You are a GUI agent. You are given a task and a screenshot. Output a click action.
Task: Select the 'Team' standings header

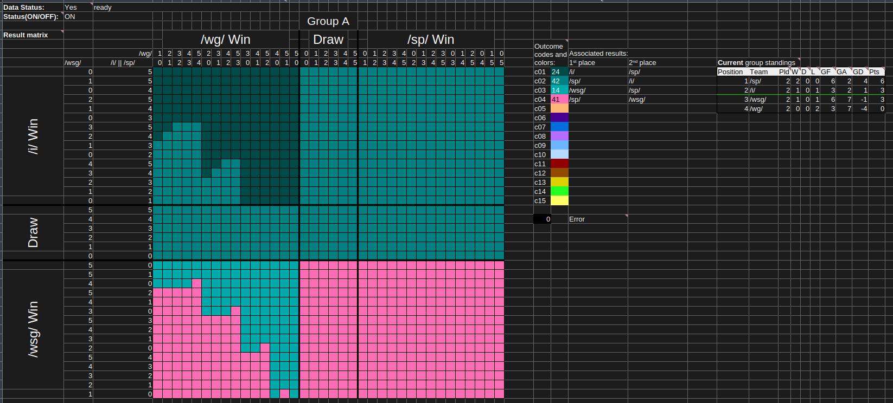pos(759,71)
